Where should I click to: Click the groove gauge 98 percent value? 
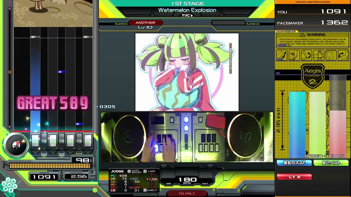(x=82, y=160)
